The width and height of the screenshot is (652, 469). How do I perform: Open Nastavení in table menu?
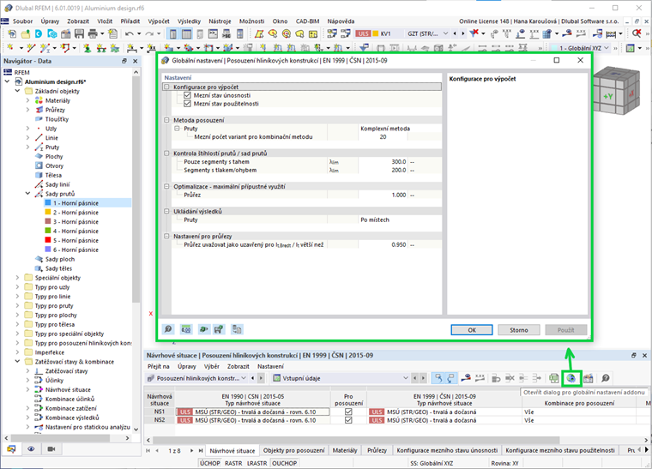270,366
